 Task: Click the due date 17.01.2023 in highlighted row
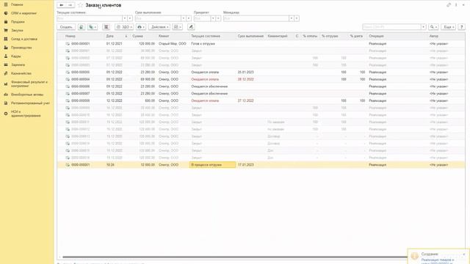click(246, 164)
